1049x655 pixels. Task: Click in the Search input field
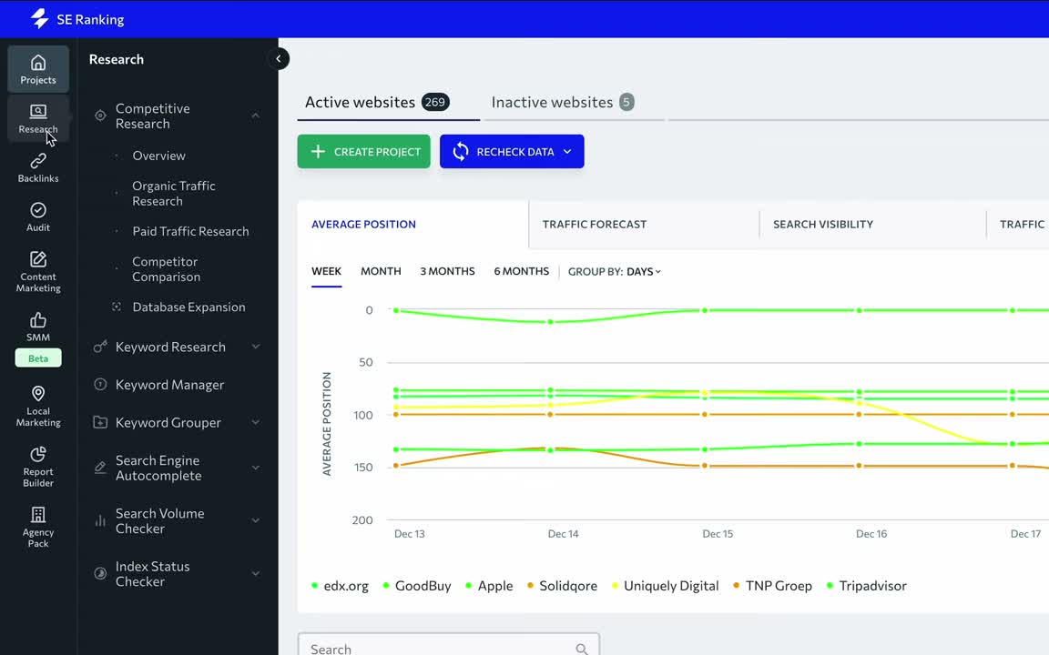pos(448,646)
